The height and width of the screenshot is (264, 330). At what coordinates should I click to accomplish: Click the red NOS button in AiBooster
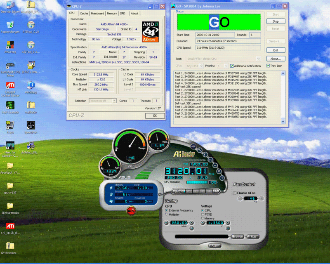click(x=131, y=211)
